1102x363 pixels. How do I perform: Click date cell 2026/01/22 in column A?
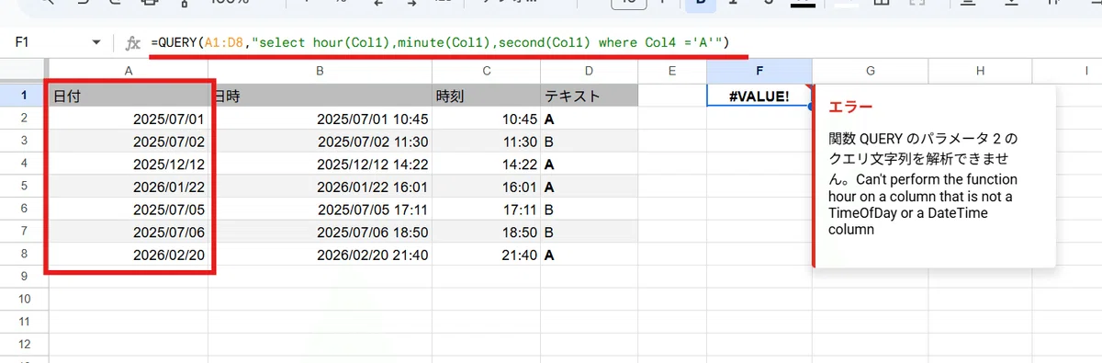(x=129, y=187)
